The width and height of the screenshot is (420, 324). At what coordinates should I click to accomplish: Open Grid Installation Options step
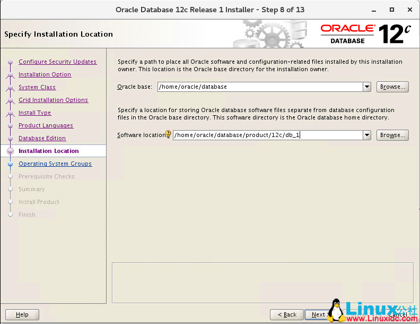click(x=54, y=100)
